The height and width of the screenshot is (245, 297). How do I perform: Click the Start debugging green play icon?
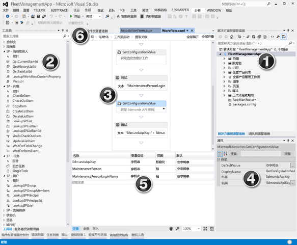click(x=71, y=16)
